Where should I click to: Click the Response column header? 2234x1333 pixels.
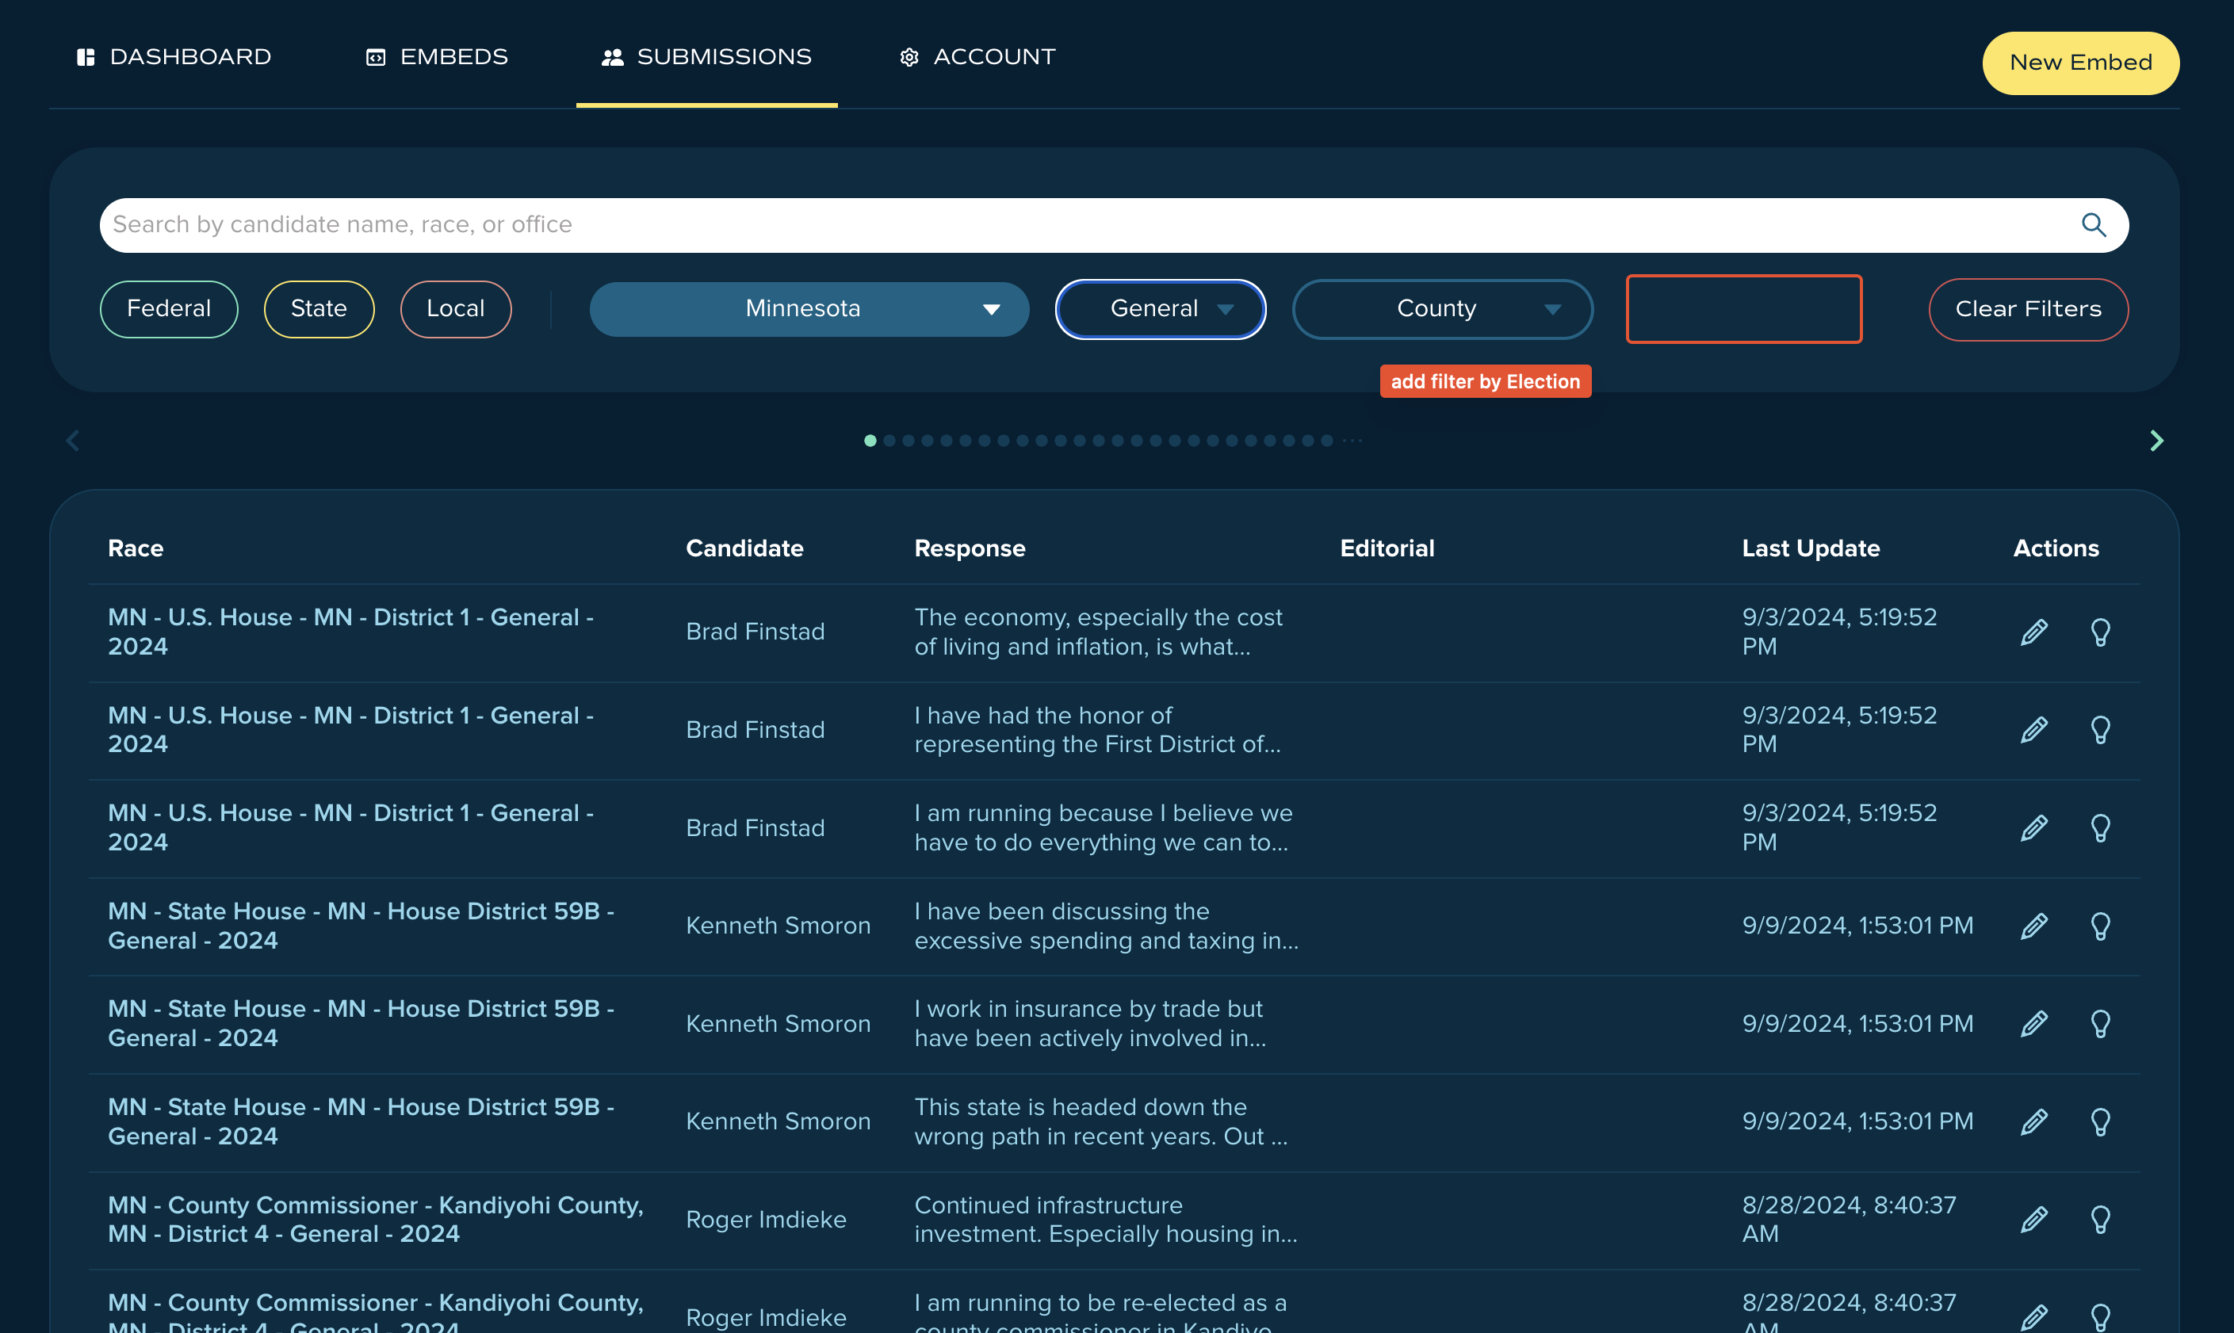point(970,548)
